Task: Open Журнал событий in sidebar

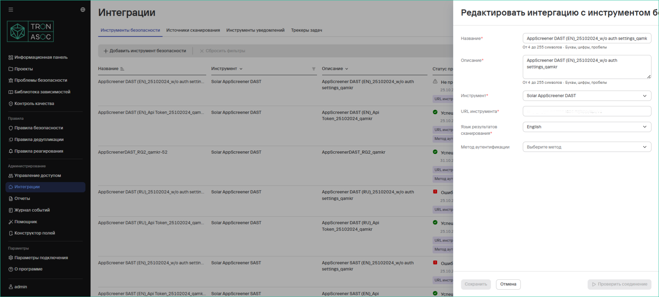Action: tap(32, 210)
